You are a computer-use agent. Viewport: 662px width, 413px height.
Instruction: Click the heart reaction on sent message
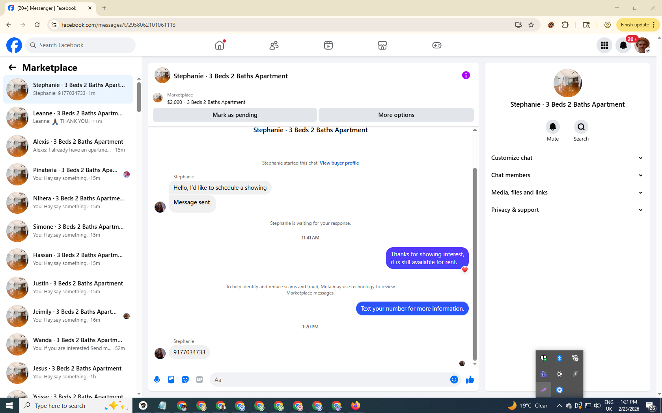point(465,270)
